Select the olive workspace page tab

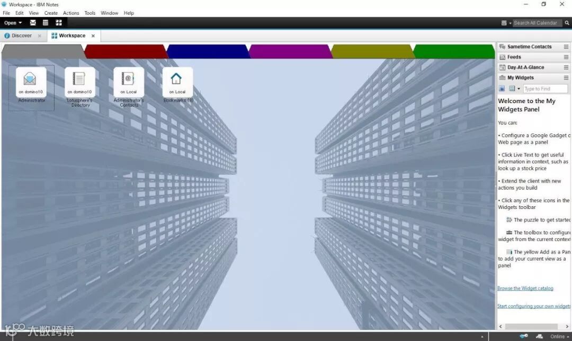point(373,51)
